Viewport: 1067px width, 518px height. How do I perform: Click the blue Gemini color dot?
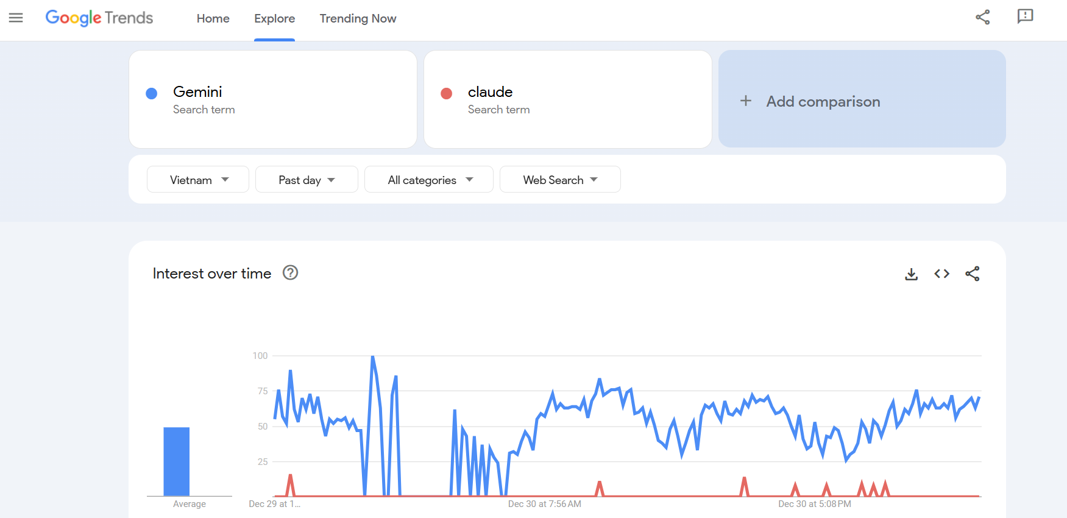(152, 93)
